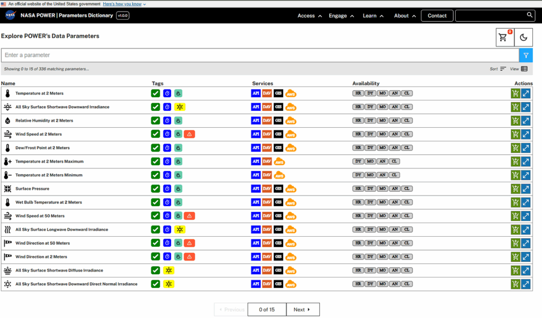This screenshot has height=318, width=542.
Task: Click the filter funnel icon beside search
Action: [x=526, y=55]
